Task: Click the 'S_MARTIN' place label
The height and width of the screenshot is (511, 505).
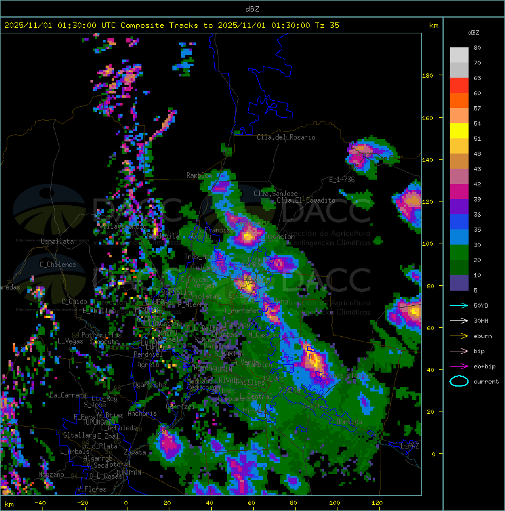Action: [229, 353]
